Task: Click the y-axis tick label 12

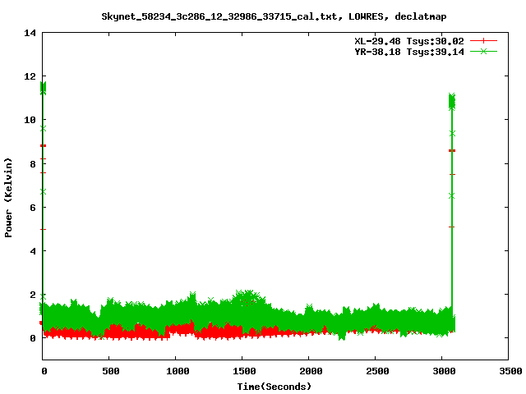Action: 30,76
